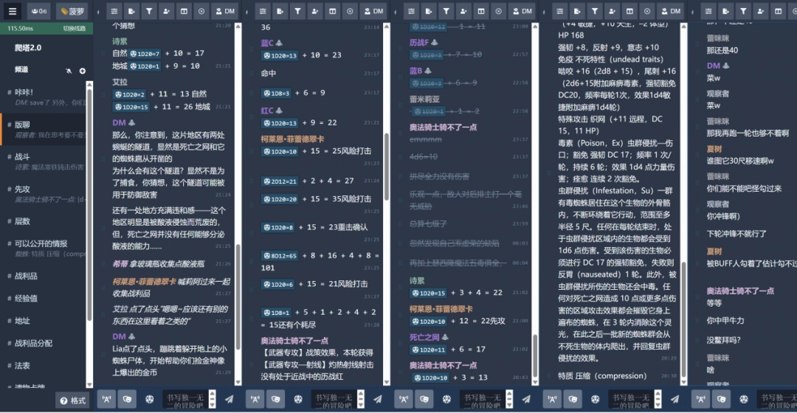The width and height of the screenshot is (797, 413).
Task: Open the 法表 channel
Action: (x=43, y=365)
